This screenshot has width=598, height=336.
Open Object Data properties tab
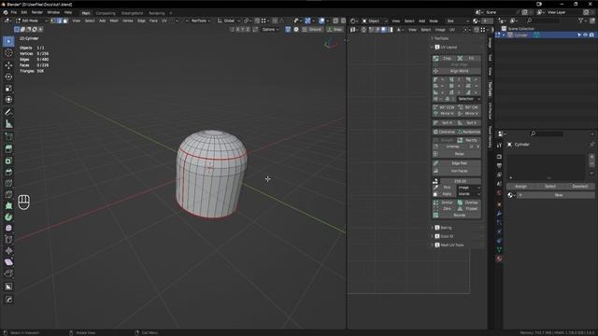click(499, 250)
